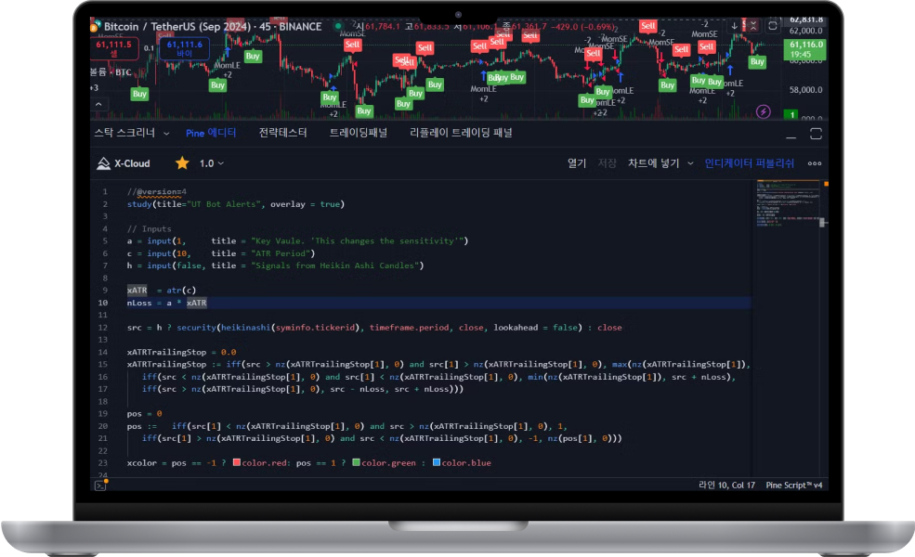Image resolution: width=915 pixels, height=557 pixels.
Task: Click the purple lightning bolt icon
Action: click(764, 111)
